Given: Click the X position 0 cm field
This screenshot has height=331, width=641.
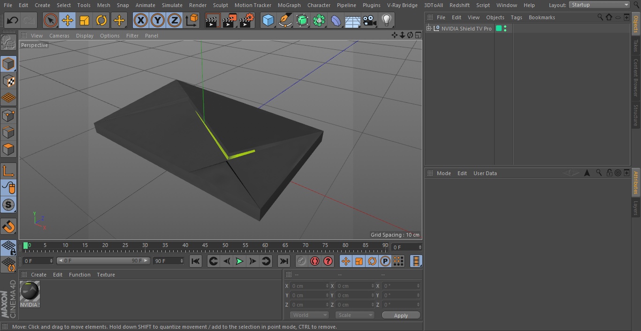Looking at the screenshot, I should pos(310,286).
